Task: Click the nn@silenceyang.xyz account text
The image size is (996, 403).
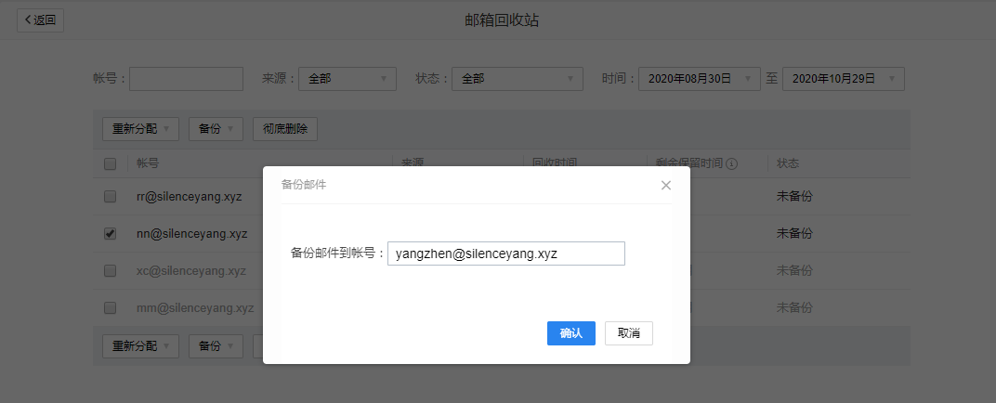Action: tap(191, 234)
